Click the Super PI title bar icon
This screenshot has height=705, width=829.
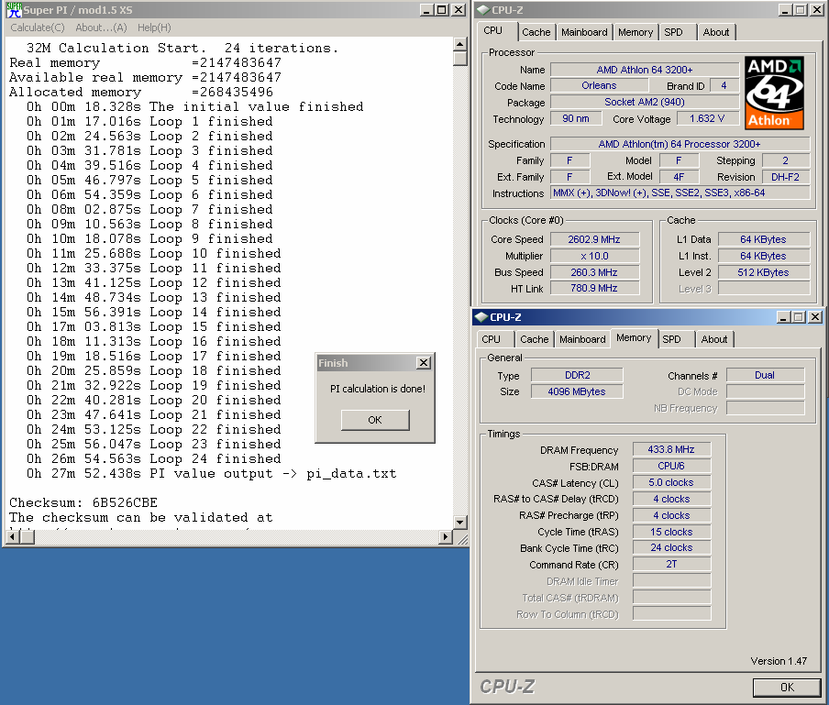click(x=14, y=10)
